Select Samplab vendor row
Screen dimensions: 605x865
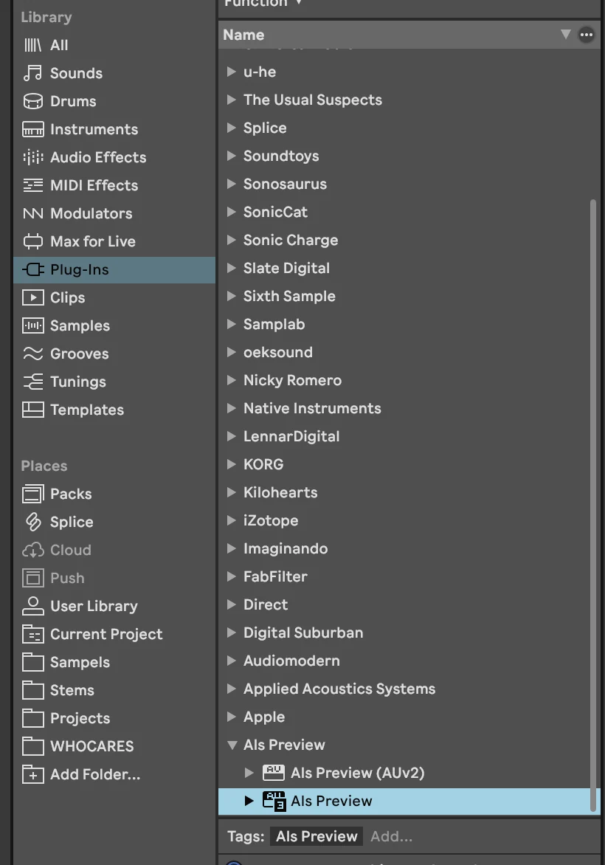(409, 324)
